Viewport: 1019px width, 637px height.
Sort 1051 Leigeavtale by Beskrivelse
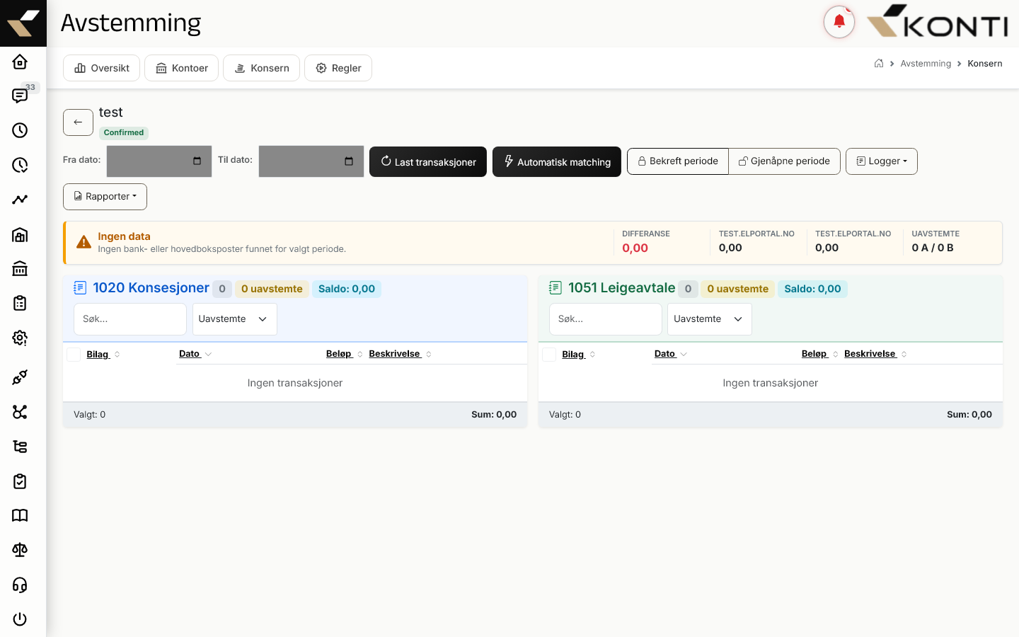(875, 354)
